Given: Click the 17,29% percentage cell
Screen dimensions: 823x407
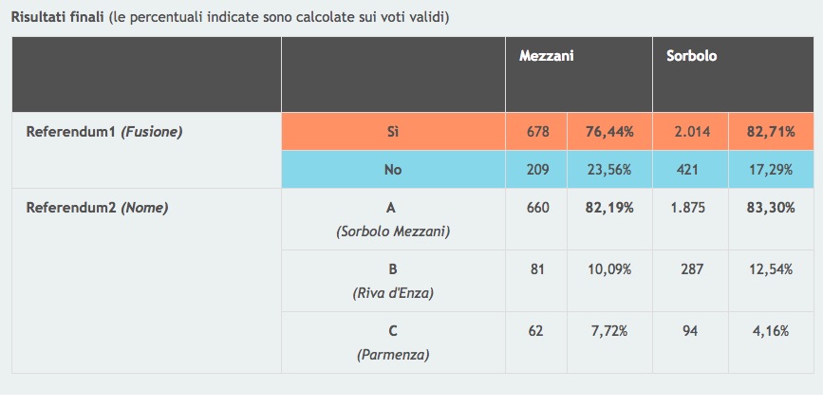Looking at the screenshot, I should coord(769,170).
